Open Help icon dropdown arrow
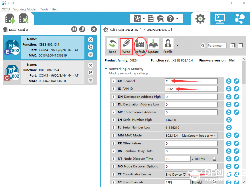 click(177, 19)
